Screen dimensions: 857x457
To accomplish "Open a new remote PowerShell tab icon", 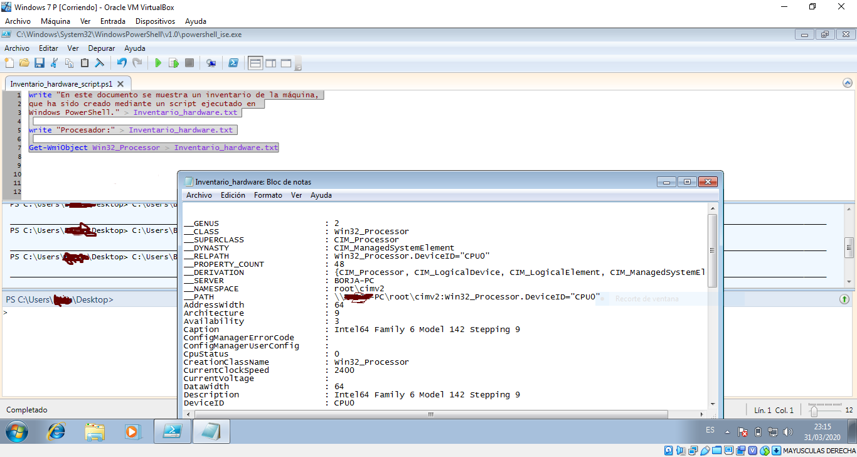I will click(x=211, y=63).
